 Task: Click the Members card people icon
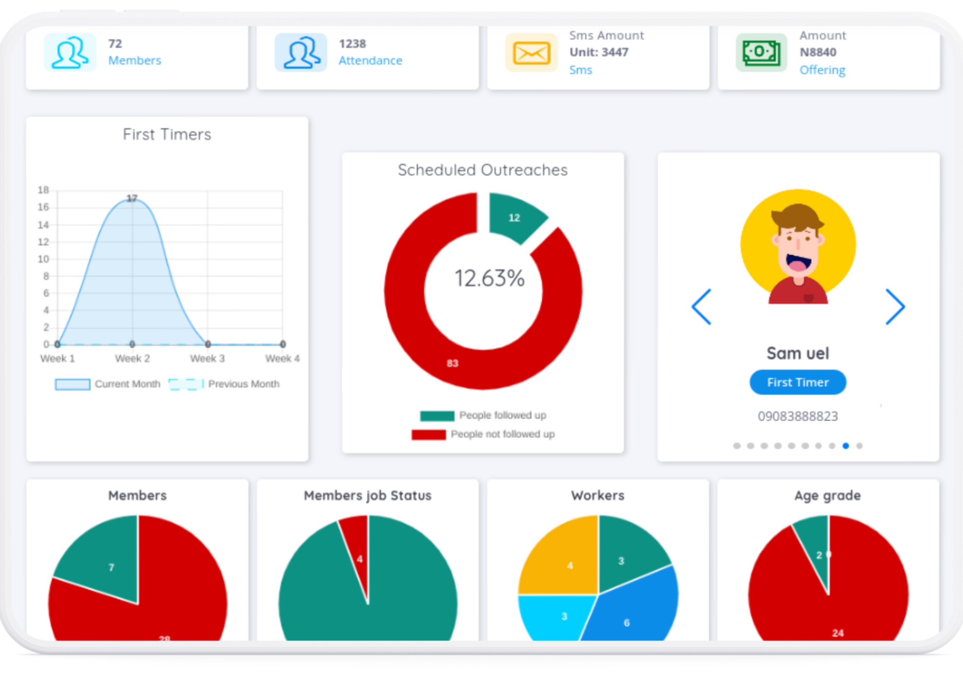70,53
